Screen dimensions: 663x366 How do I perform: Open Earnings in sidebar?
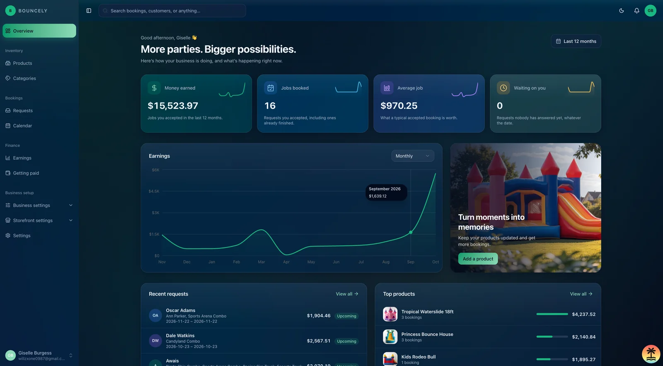click(39, 158)
